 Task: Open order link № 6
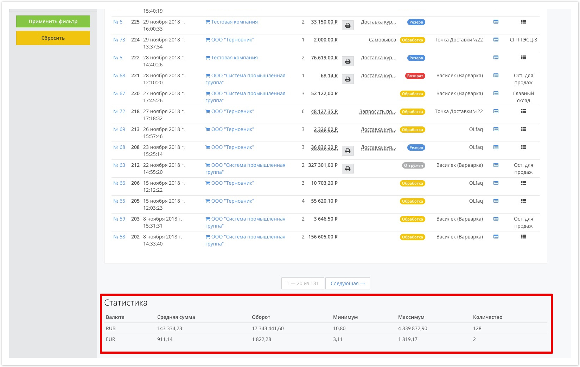[118, 22]
